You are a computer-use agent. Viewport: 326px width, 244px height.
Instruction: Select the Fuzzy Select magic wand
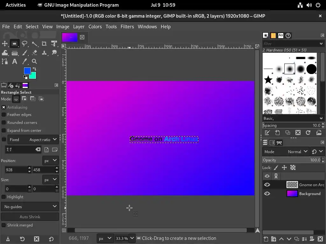[34, 44]
